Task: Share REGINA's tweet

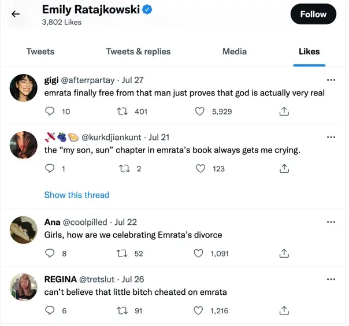Action: [x=284, y=310]
